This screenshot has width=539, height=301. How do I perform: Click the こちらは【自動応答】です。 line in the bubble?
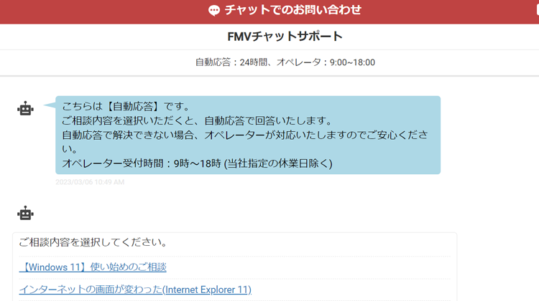[x=126, y=106]
